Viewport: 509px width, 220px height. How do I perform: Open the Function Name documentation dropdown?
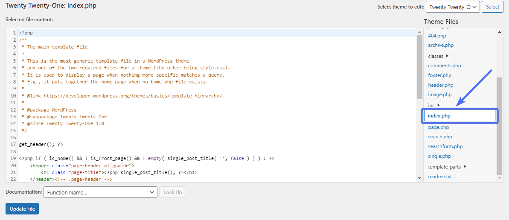coord(100,192)
